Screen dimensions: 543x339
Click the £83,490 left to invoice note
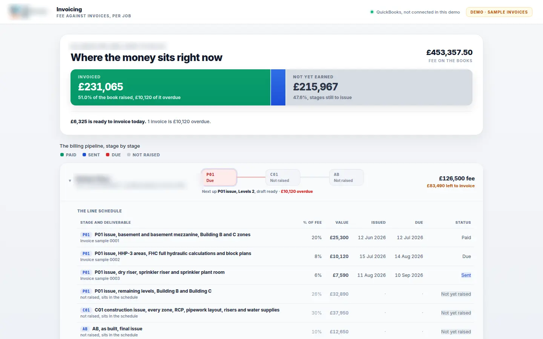coord(451,186)
